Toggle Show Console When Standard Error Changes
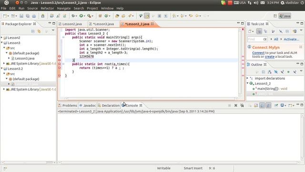The height and width of the screenshot is (172, 305). coord(268,105)
